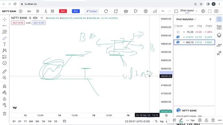This screenshot has width=223, height=125.
Task: Open the watchlist panel sidebar icon
Action: point(219,19)
